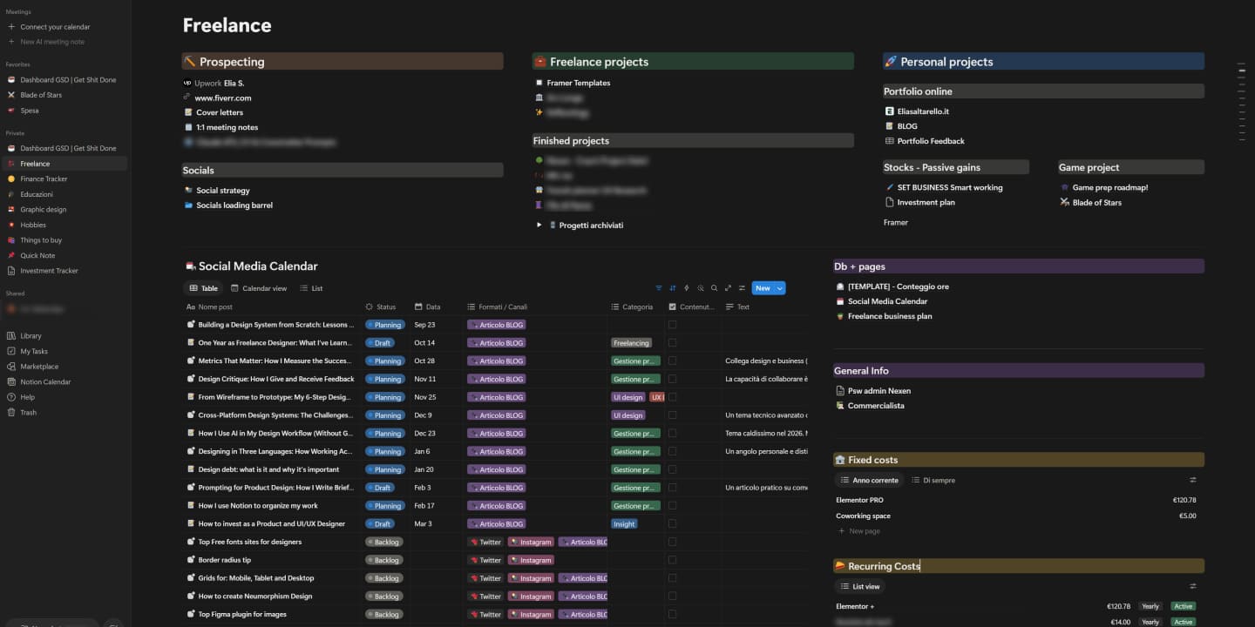Click New page under Fixed costs

pyautogui.click(x=859, y=531)
